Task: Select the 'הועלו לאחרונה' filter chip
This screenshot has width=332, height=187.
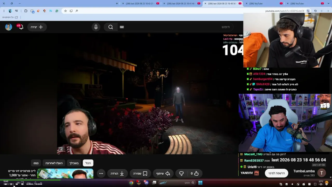Action: click(x=54, y=163)
